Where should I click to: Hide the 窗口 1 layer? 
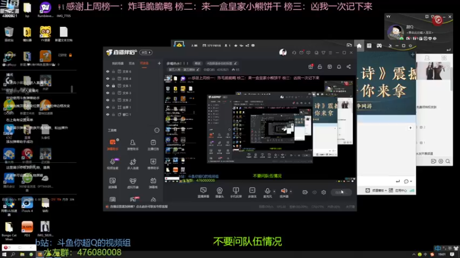pyautogui.click(x=108, y=114)
